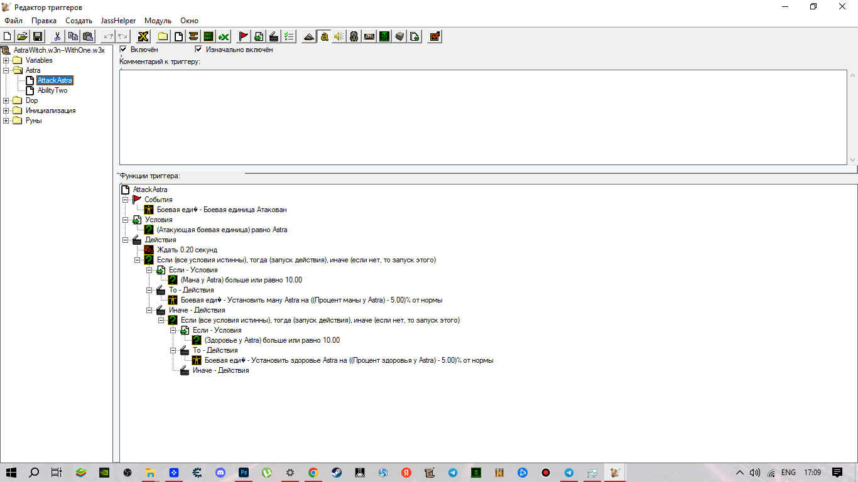This screenshot has width=858, height=482.
Task: Collapse the То - Действия node above mana action
Action: (149, 290)
